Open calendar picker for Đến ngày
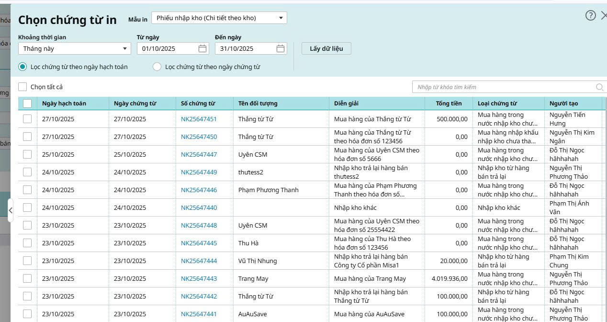 coord(281,48)
